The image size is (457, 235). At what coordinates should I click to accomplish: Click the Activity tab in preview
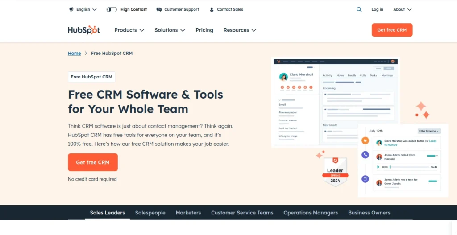coord(327,75)
